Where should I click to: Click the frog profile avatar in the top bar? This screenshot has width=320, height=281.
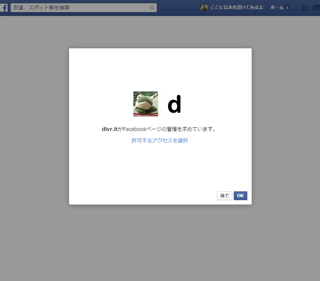pos(204,8)
